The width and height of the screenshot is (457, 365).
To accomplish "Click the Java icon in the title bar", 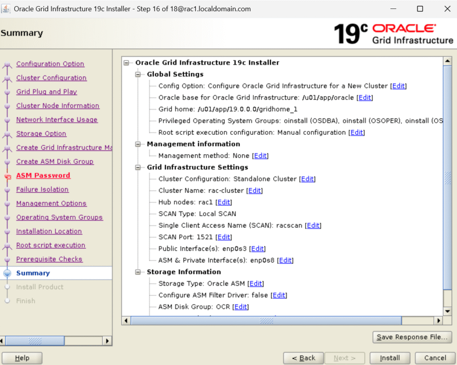I will [x=7, y=8].
